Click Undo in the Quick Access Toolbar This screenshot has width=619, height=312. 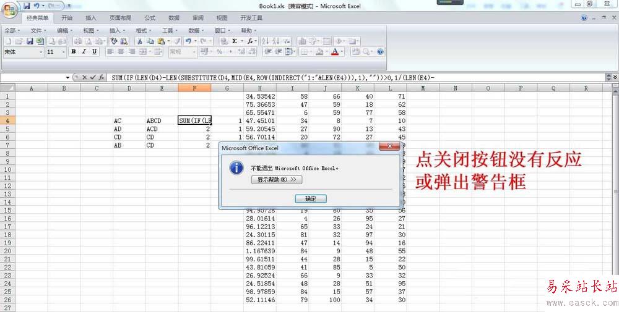click(37, 6)
